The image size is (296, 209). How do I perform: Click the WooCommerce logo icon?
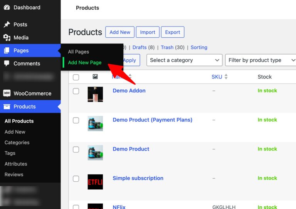coord(7,93)
